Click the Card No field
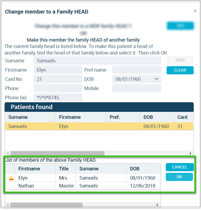 tap(58, 79)
